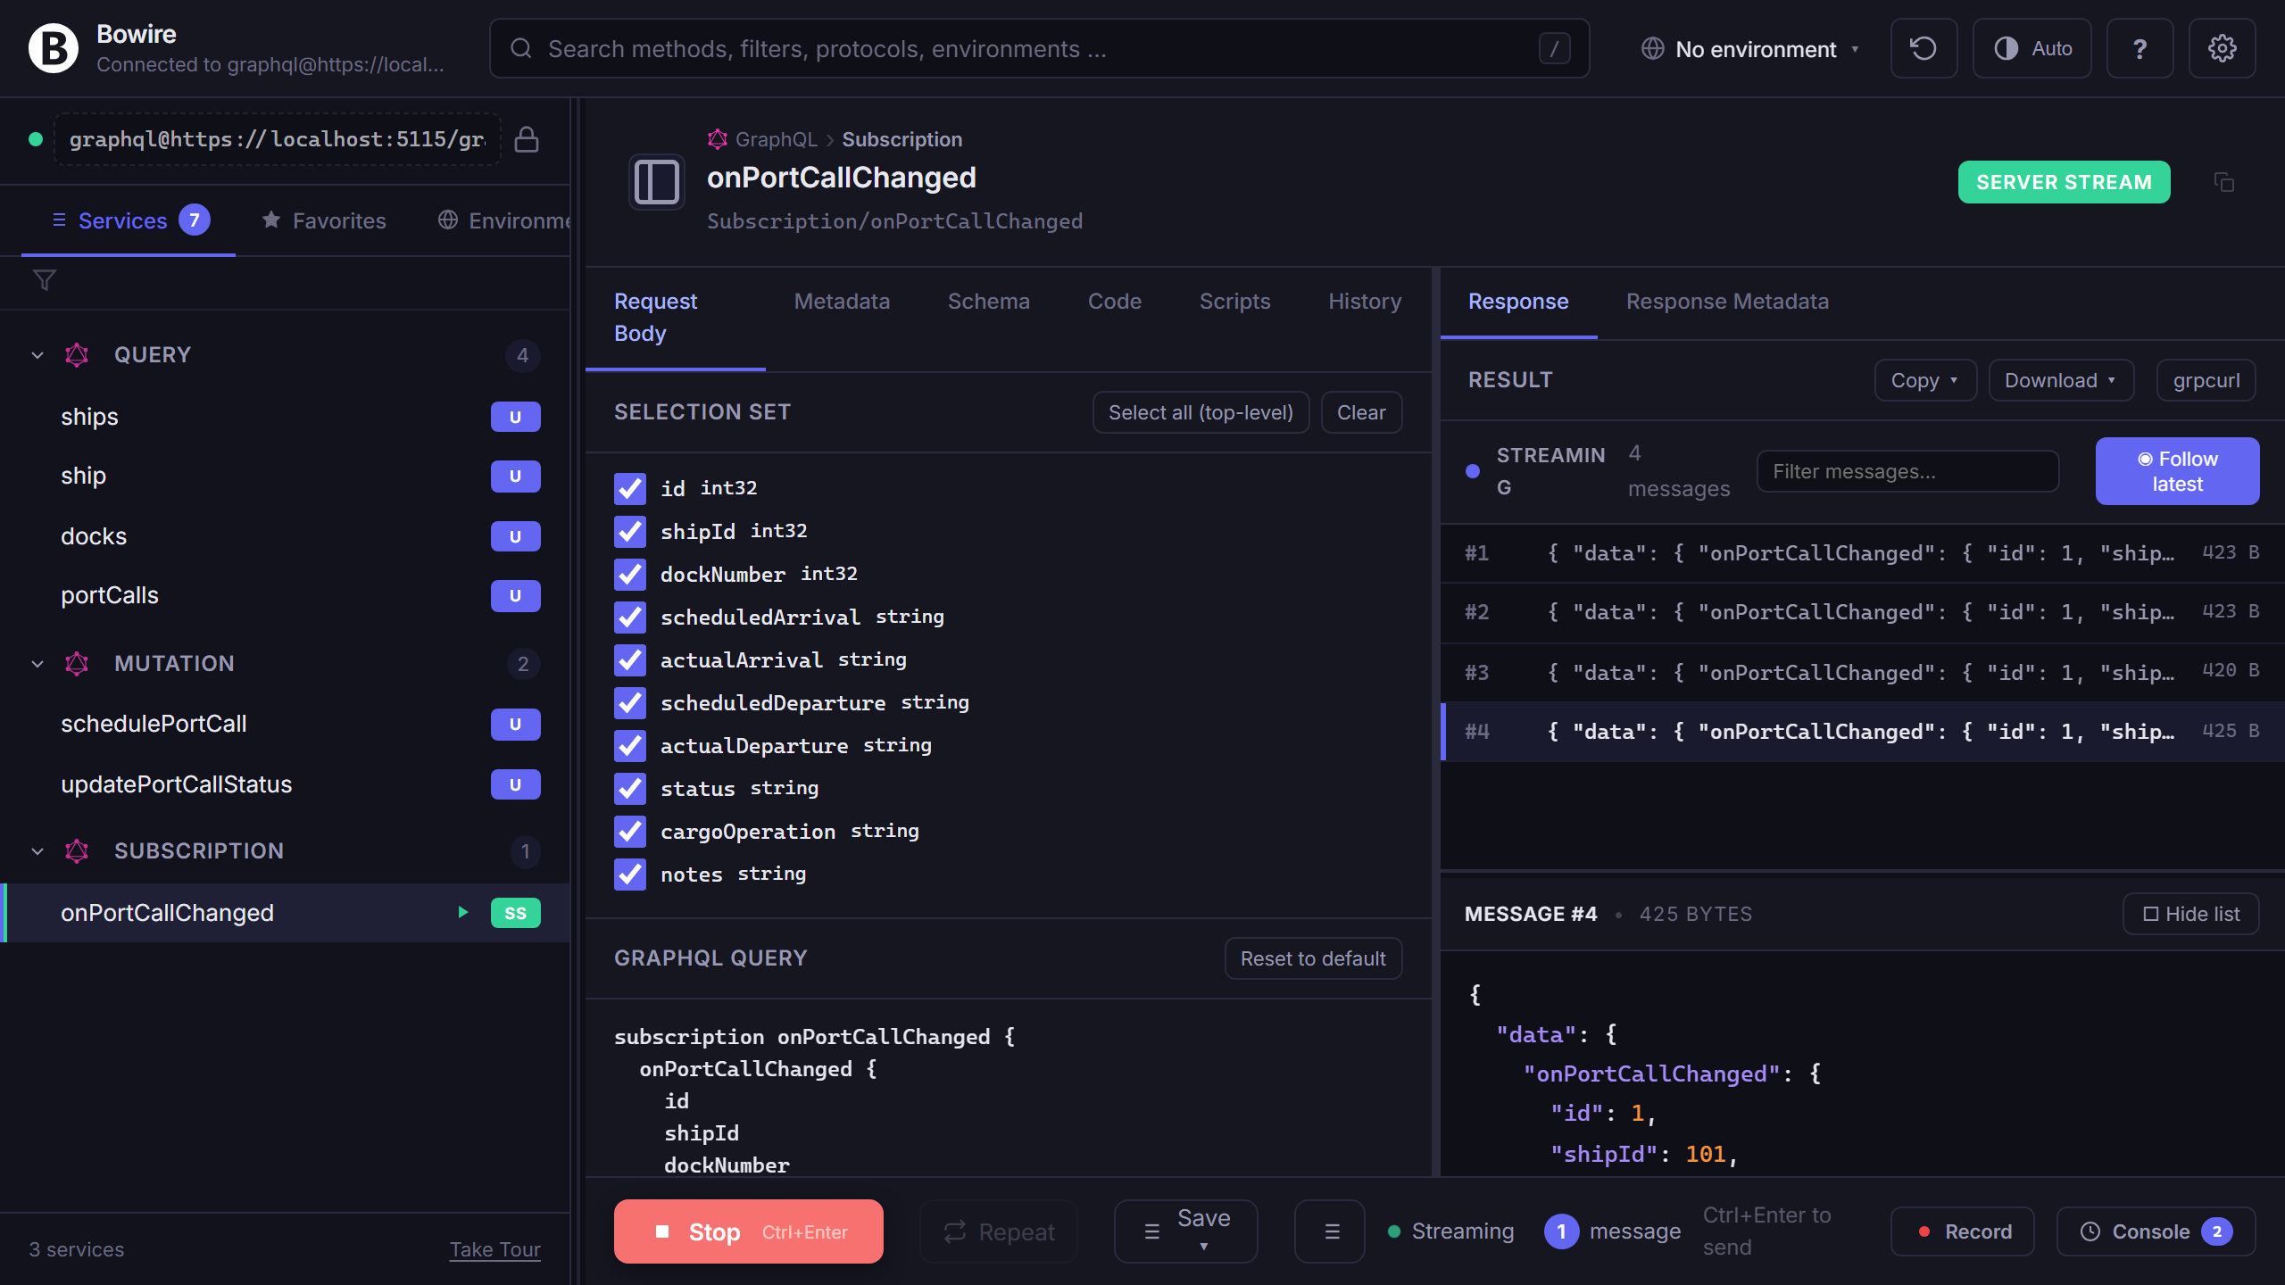Click the slash shortcut key badge
The image size is (2285, 1285).
[x=1554, y=48]
